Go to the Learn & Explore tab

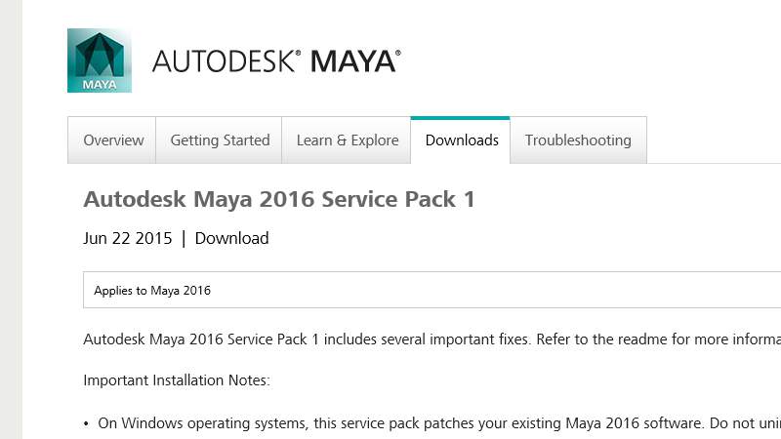tap(347, 140)
